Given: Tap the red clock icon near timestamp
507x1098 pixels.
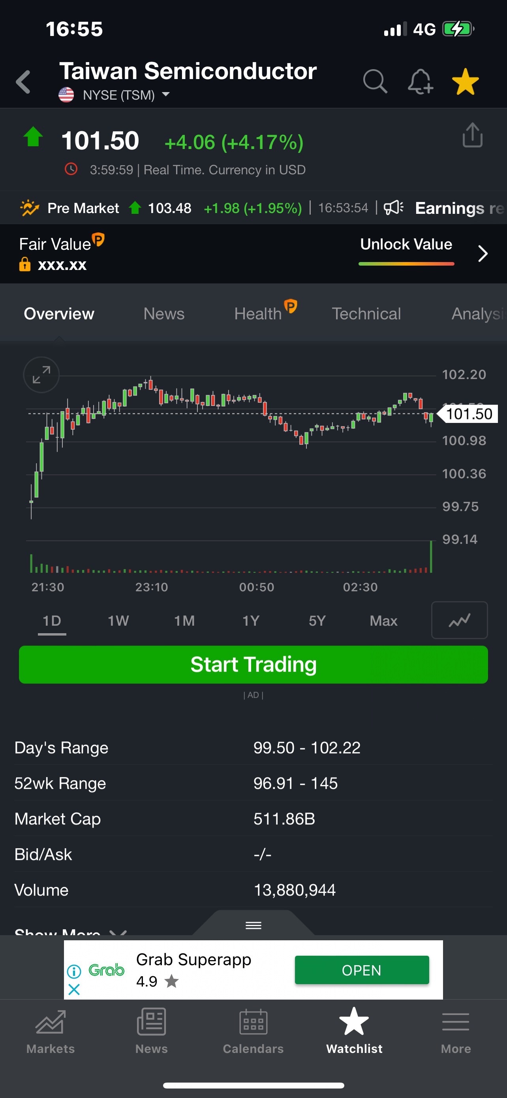Looking at the screenshot, I should pyautogui.click(x=71, y=169).
